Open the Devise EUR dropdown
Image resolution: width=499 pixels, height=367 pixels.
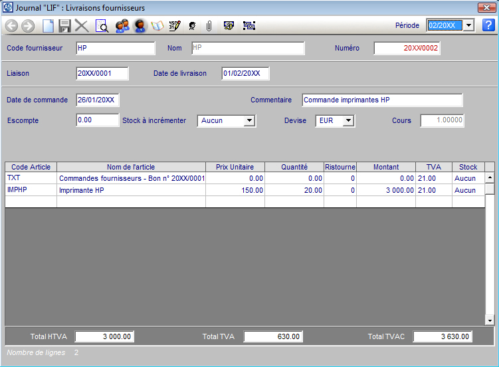click(x=348, y=121)
